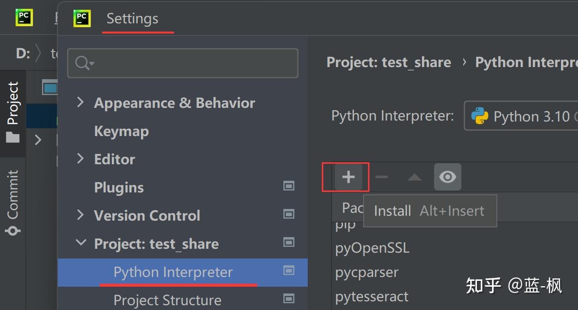This screenshot has width=578, height=310.
Task: Select Project Structure in the settings tree
Action: (167, 299)
